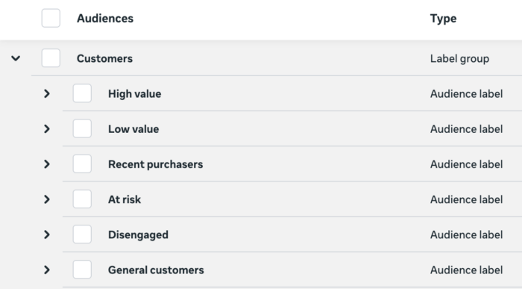Click the Audiences column header
Screen dimensions: 522x289
point(105,19)
